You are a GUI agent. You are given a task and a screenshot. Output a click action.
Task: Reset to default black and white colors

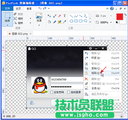pos(117,22)
